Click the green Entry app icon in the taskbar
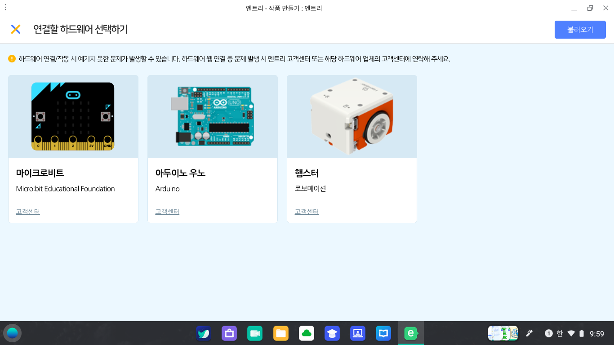Image resolution: width=614 pixels, height=345 pixels. [x=411, y=333]
